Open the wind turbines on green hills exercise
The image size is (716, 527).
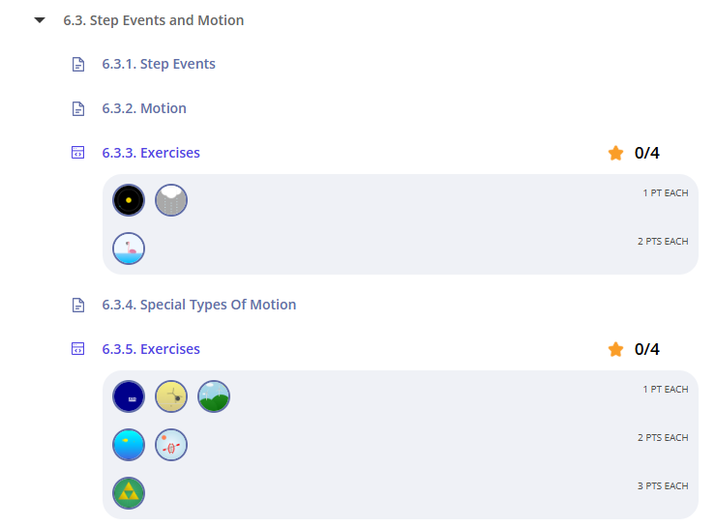pyautogui.click(x=214, y=396)
